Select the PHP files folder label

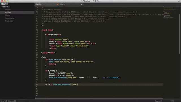coord(7,7)
